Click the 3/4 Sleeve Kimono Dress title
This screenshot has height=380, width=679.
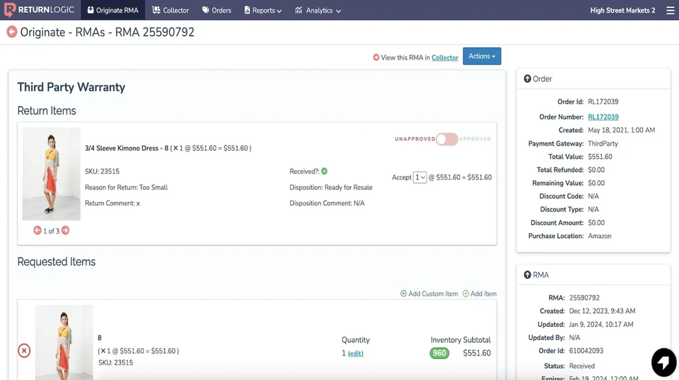pos(127,148)
